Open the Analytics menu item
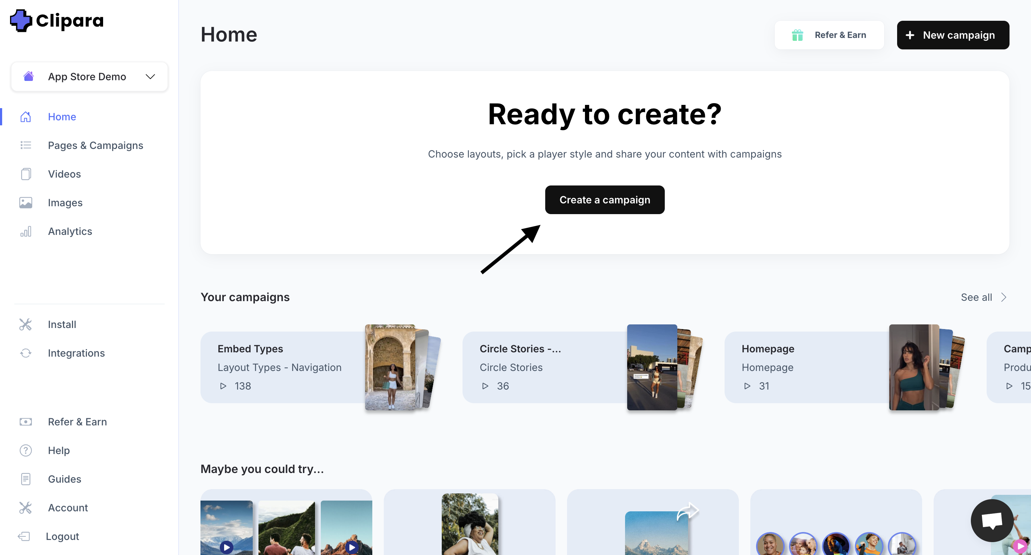This screenshot has width=1031, height=555. (70, 231)
